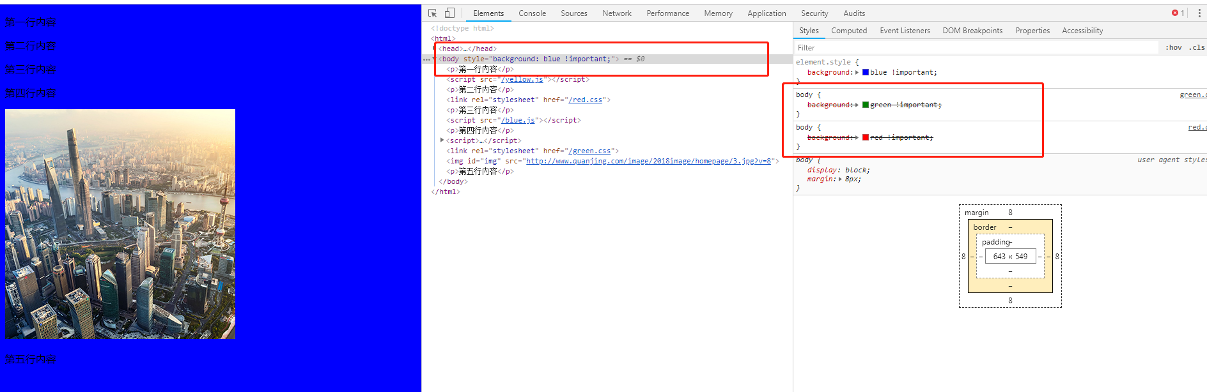This screenshot has height=392, width=1207.
Task: Open the Accessibility sidebar tab
Action: [x=1082, y=31]
